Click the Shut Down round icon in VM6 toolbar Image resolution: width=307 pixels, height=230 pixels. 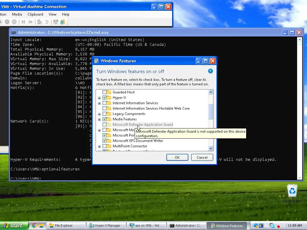pos(7,22)
